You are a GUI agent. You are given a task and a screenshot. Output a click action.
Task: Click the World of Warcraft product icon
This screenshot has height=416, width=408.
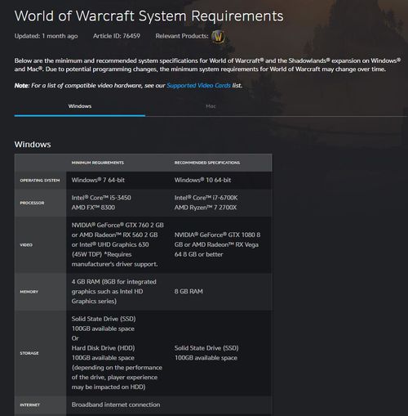(x=218, y=36)
